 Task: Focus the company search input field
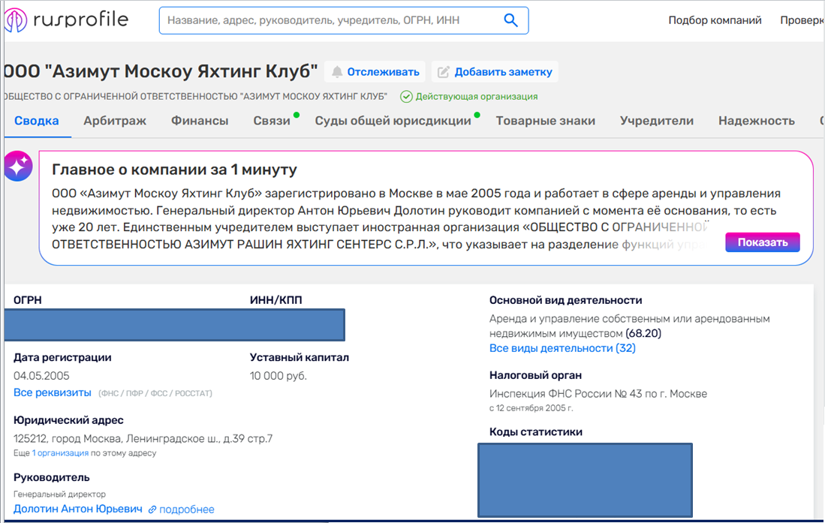pyautogui.click(x=344, y=20)
